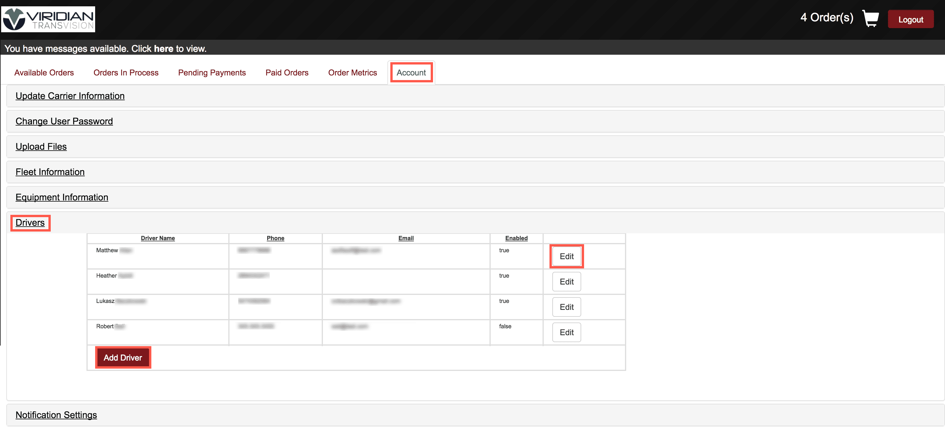Select the Paid Orders tab

[x=287, y=73]
